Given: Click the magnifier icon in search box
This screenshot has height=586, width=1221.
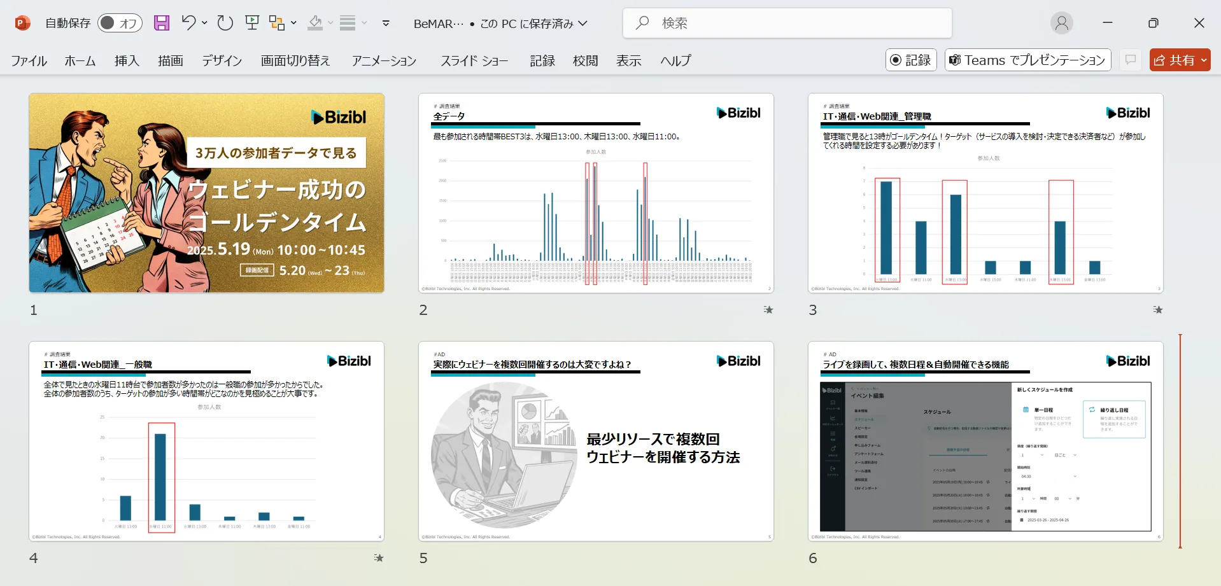Looking at the screenshot, I should pos(642,23).
